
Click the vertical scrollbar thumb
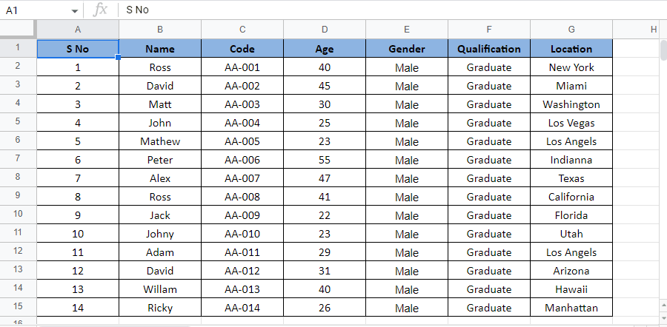click(663, 50)
